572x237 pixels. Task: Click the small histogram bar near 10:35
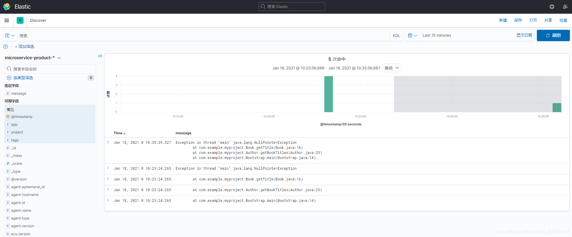pyautogui.click(x=557, y=107)
